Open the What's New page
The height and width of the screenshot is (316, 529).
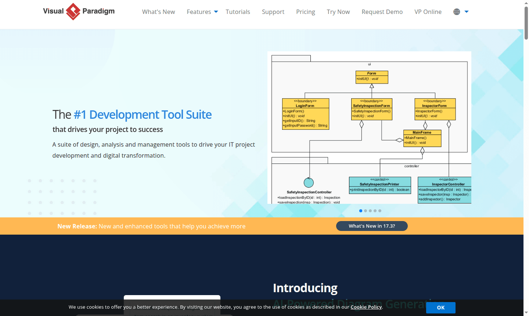[158, 12]
